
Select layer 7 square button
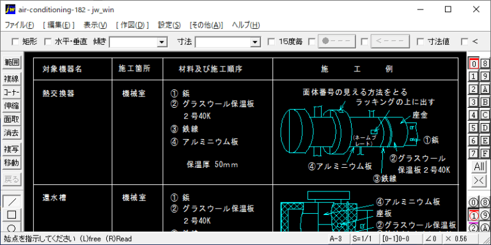tap(474, 153)
